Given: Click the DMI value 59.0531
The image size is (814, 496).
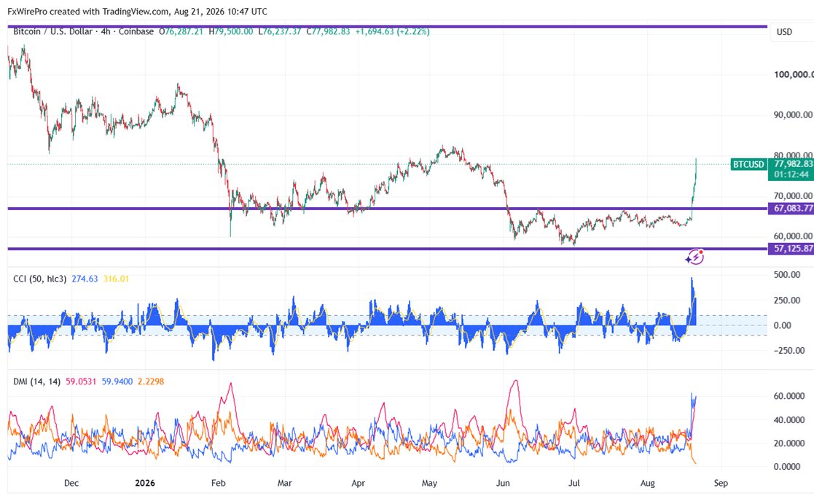Looking at the screenshot, I should [80, 381].
